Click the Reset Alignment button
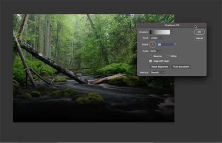 pyautogui.click(x=160, y=67)
